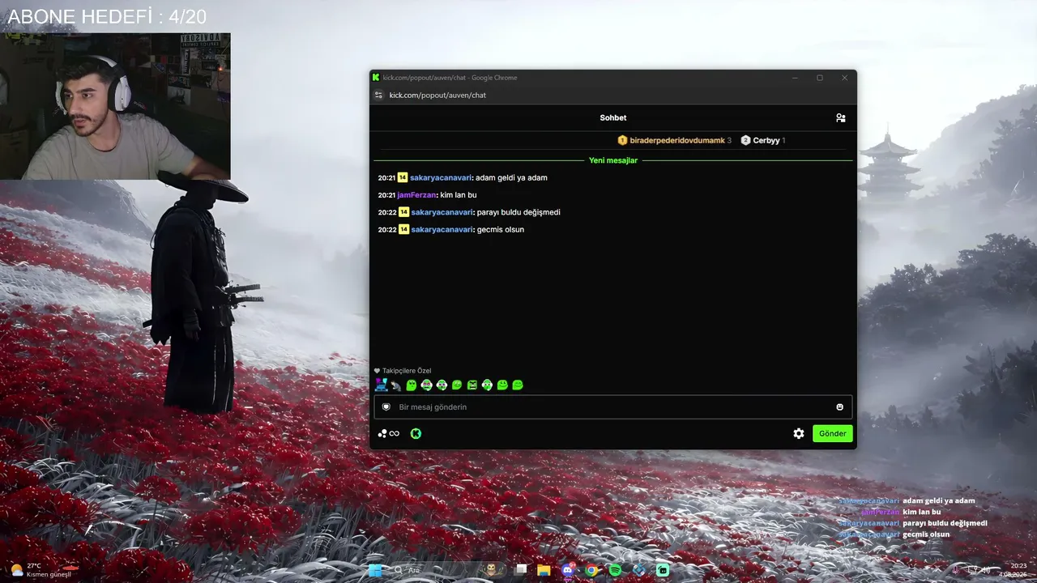This screenshot has height=583, width=1037.
Task: Click subscriber badge before 'gecmis olsun' message
Action: (x=403, y=229)
